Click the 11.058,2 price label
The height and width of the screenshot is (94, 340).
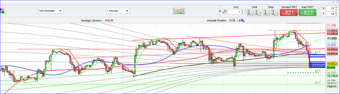(332, 30)
